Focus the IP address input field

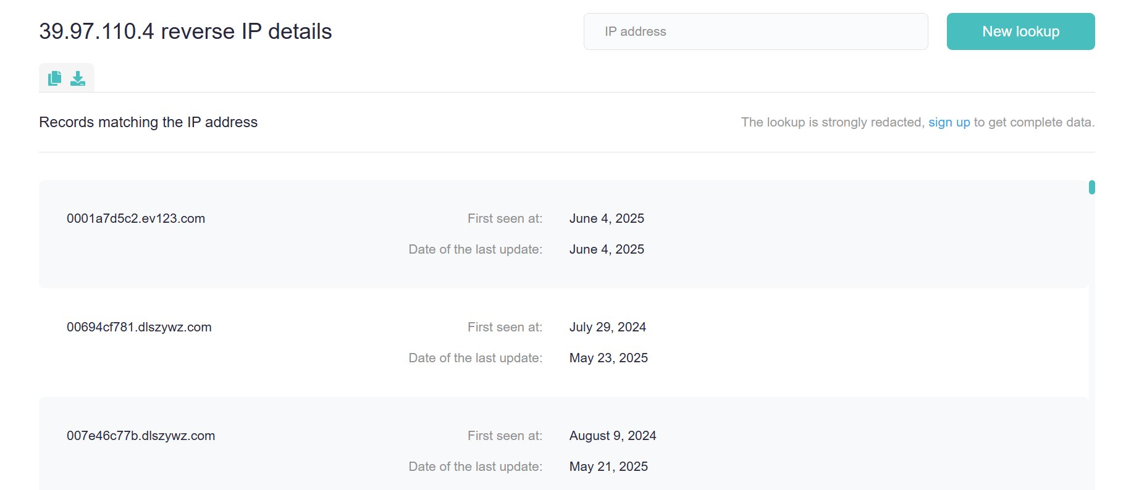coord(755,31)
